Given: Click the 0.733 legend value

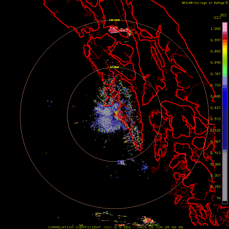Looking at the screenshot, I should 216,85.
